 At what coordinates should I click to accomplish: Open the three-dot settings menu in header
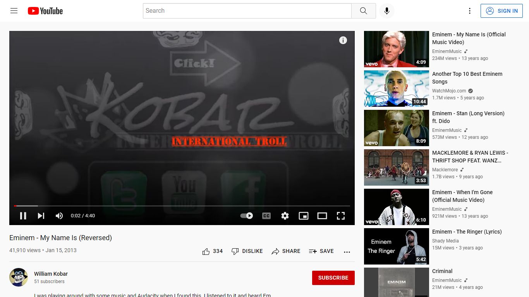click(470, 11)
